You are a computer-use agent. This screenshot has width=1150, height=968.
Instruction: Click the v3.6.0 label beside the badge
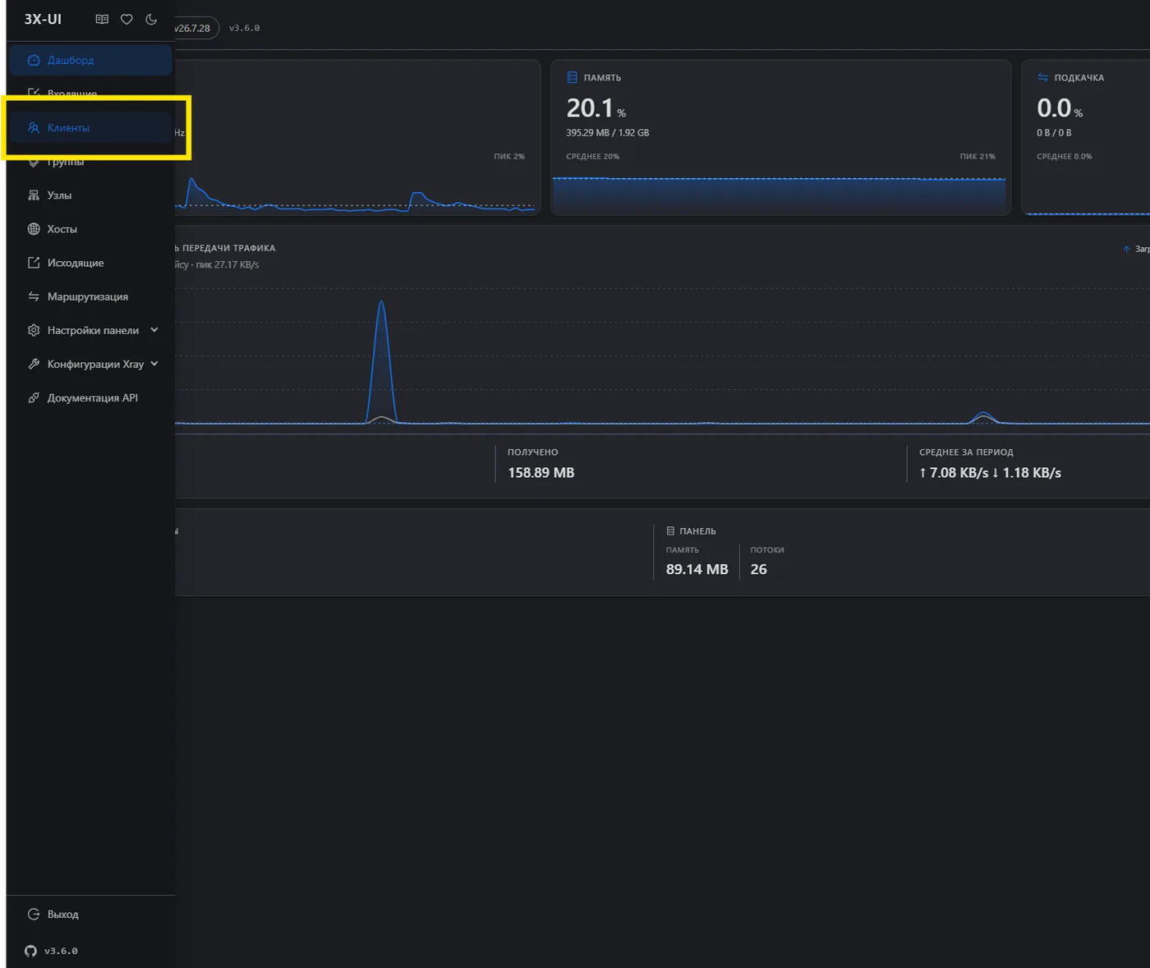[x=244, y=28]
